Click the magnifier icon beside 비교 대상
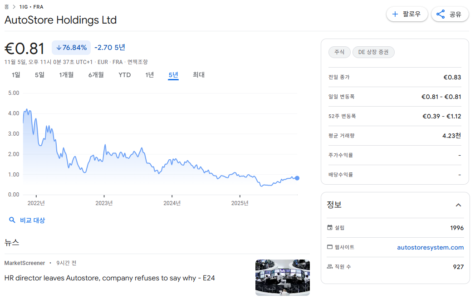This screenshot has width=475, height=299. (x=12, y=220)
